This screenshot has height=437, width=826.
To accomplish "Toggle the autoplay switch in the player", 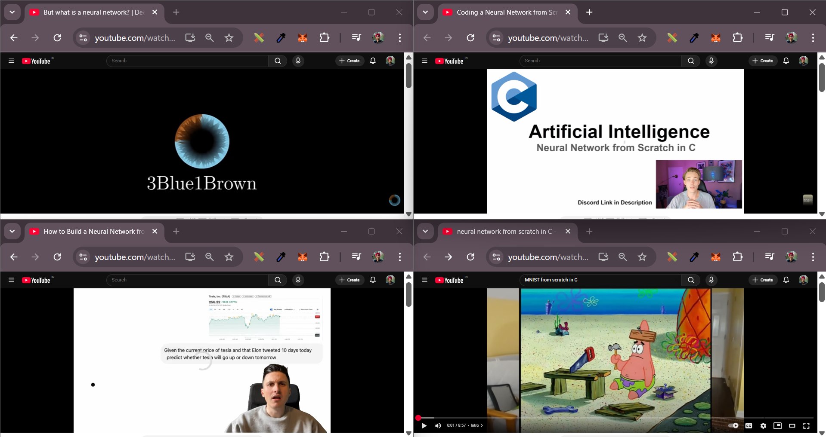I will 733,425.
